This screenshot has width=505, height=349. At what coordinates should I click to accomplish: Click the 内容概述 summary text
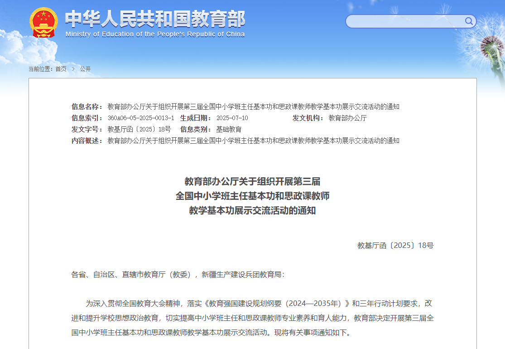tap(253, 141)
